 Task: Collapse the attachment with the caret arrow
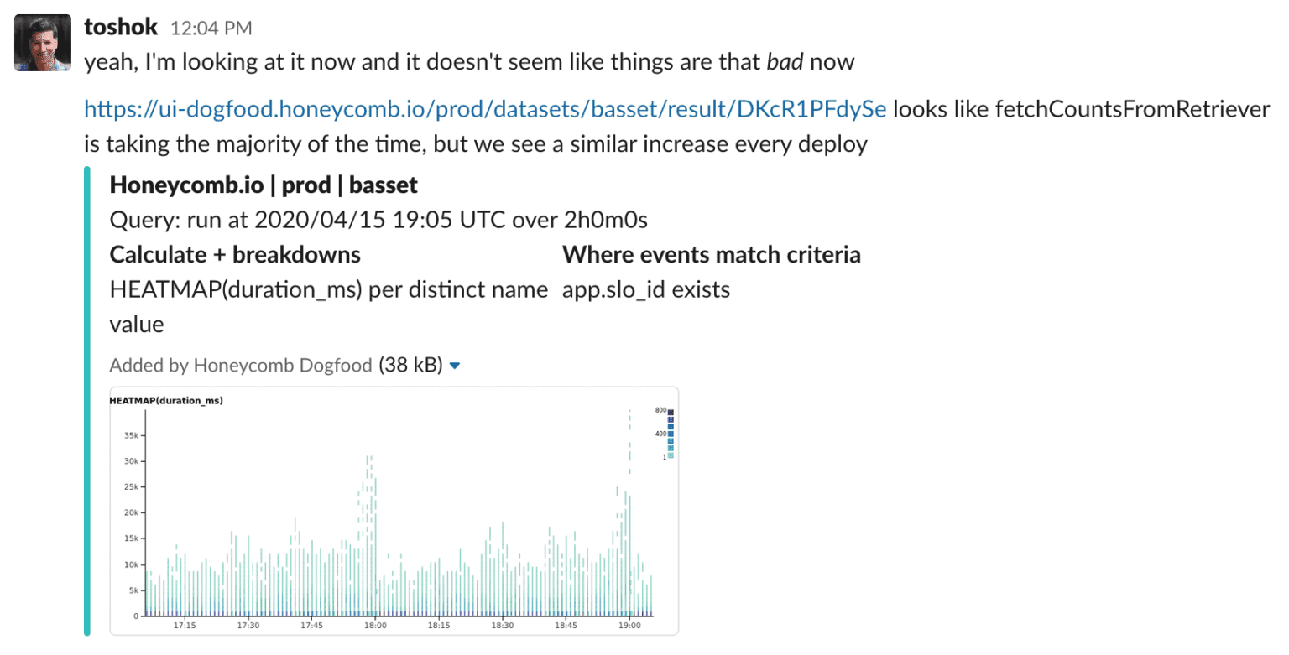(x=455, y=366)
